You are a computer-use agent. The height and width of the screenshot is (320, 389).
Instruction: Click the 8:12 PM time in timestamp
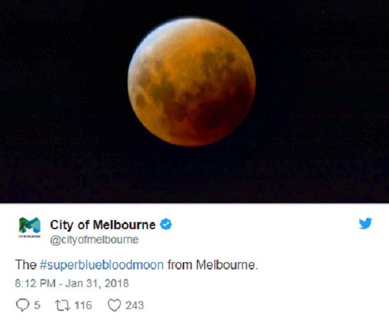(x=35, y=284)
